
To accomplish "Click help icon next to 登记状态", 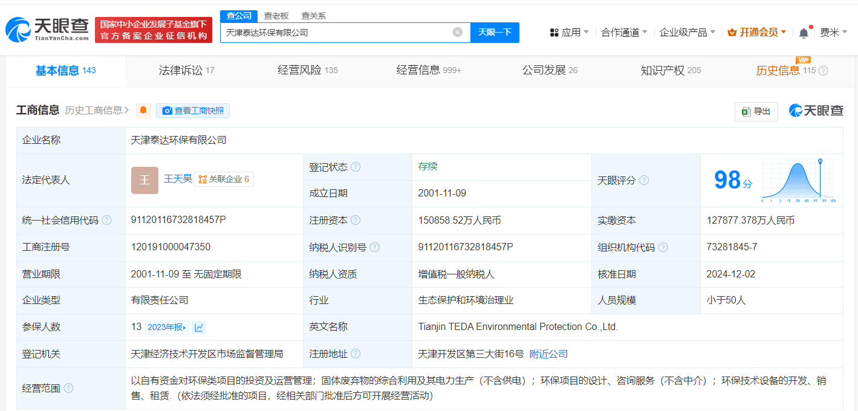I will click(356, 167).
